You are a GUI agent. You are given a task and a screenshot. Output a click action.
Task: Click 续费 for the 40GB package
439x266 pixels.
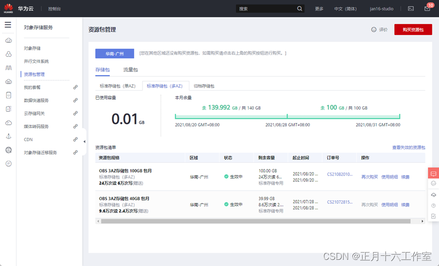[405, 204]
